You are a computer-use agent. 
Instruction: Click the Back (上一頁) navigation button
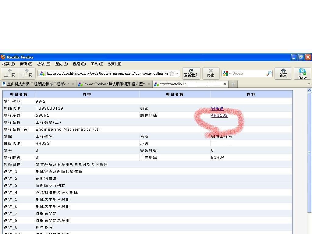(9, 73)
